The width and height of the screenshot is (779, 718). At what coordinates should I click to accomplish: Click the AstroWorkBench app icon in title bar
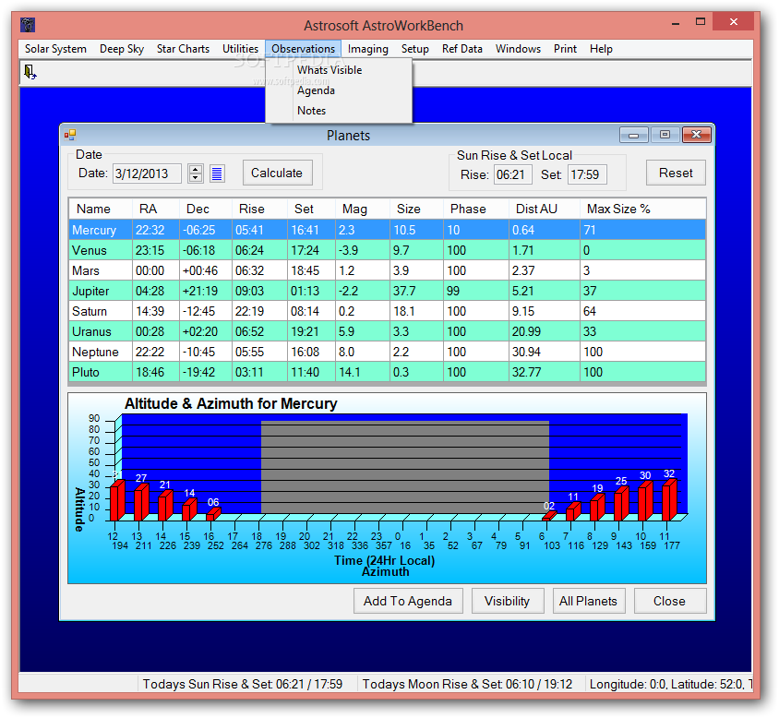[x=28, y=25]
